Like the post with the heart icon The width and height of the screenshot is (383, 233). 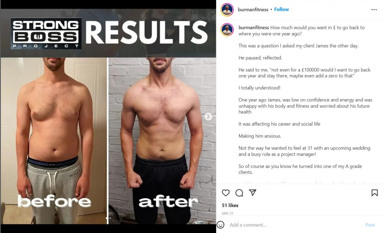(226, 193)
